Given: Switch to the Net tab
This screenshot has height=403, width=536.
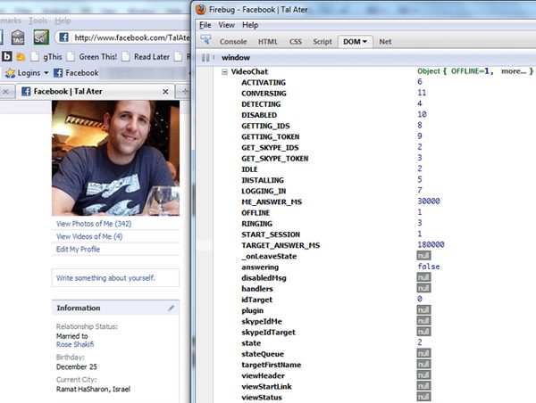Looking at the screenshot, I should (x=385, y=42).
